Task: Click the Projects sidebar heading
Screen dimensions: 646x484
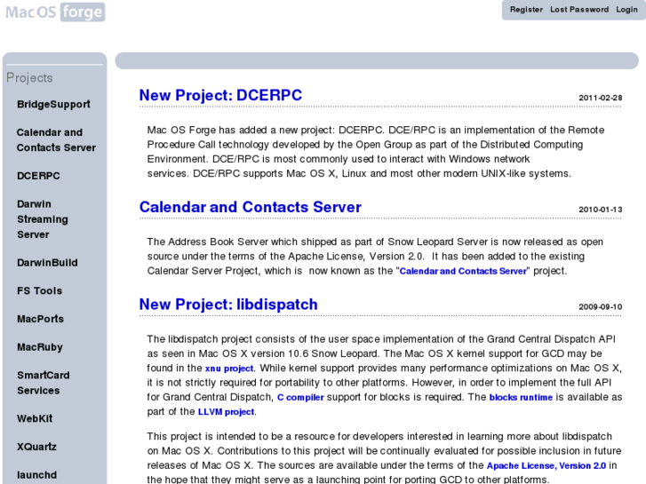Action: tap(29, 78)
